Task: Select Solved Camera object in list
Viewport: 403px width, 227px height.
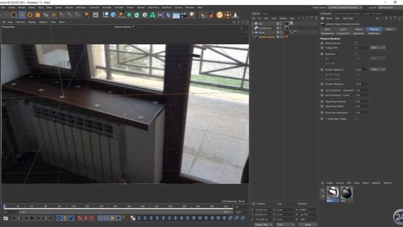Action: point(266,37)
